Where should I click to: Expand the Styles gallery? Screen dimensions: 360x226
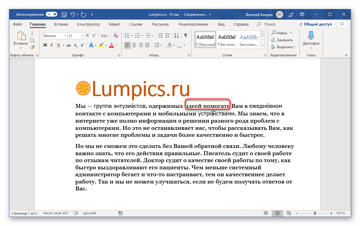coord(262,46)
